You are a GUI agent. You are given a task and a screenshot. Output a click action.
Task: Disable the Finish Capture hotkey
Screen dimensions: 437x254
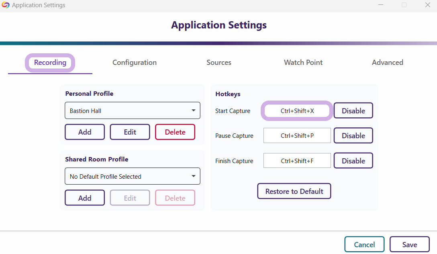coord(353,161)
